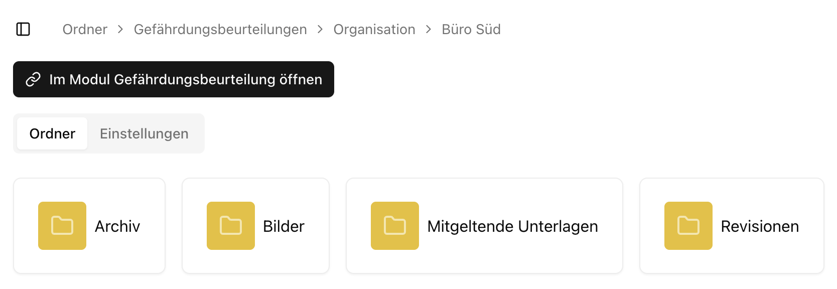This screenshot has height=289, width=837.
Task: Click the folder icon beside Revisionen
Action: tap(688, 226)
